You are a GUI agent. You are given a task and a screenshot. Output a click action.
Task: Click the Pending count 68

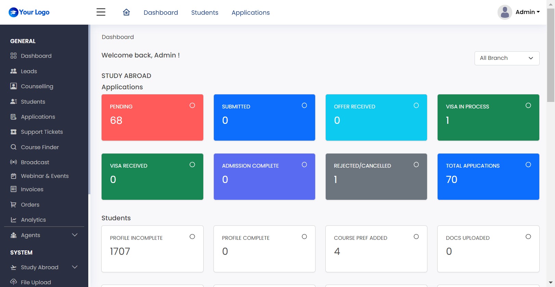116,120
